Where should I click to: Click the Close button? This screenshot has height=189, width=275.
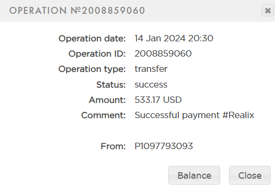[x=250, y=175]
